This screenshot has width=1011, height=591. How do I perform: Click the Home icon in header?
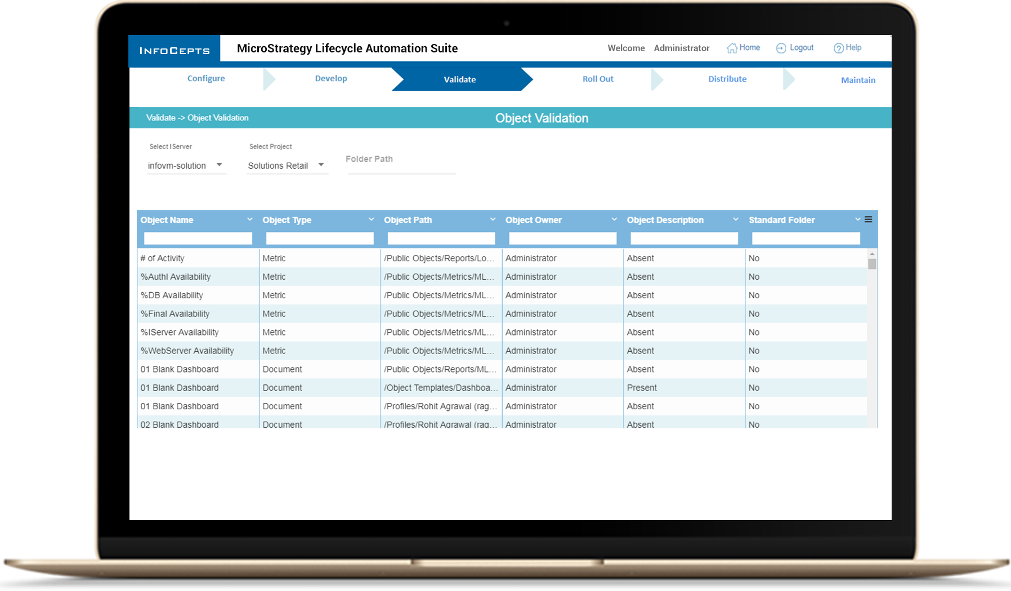[x=732, y=48]
